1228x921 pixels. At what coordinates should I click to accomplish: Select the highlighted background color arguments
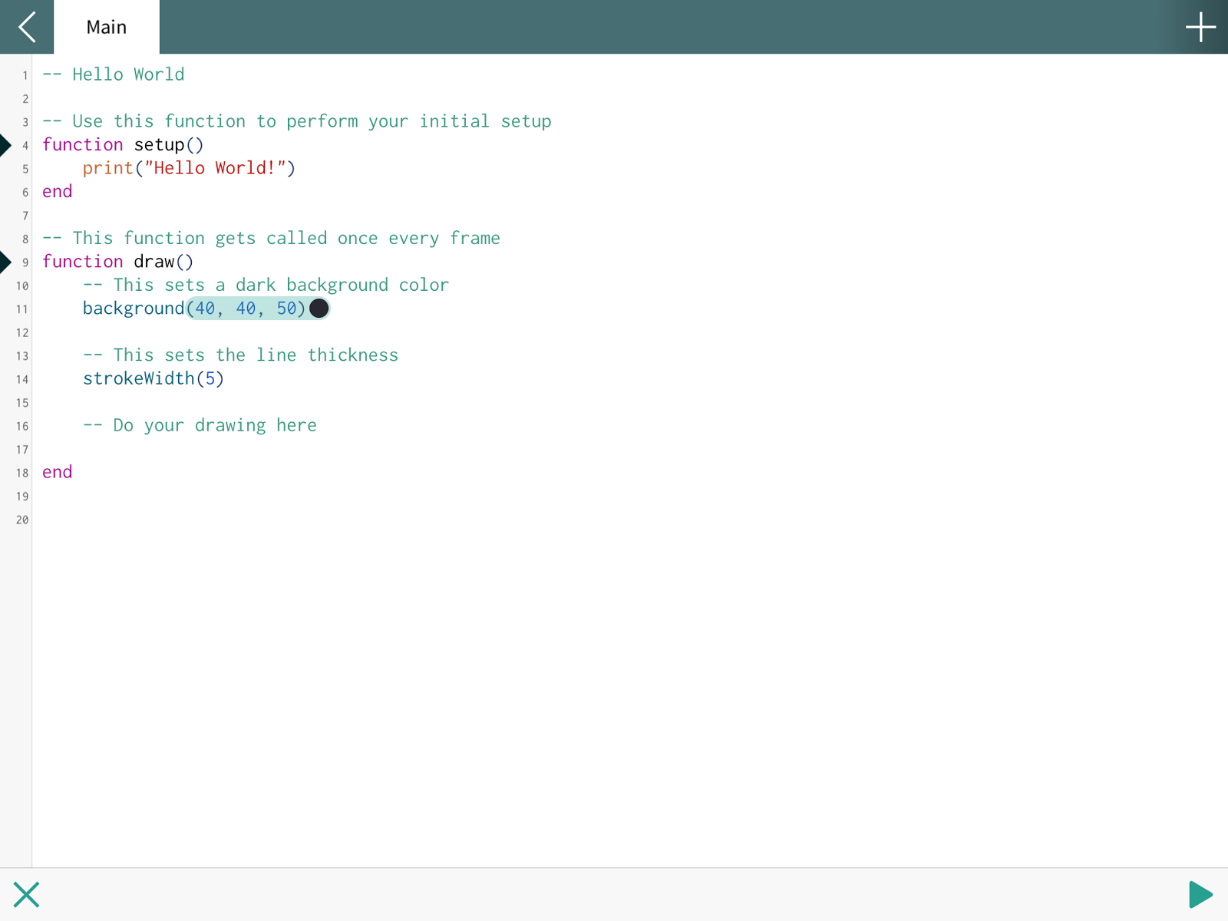246,308
